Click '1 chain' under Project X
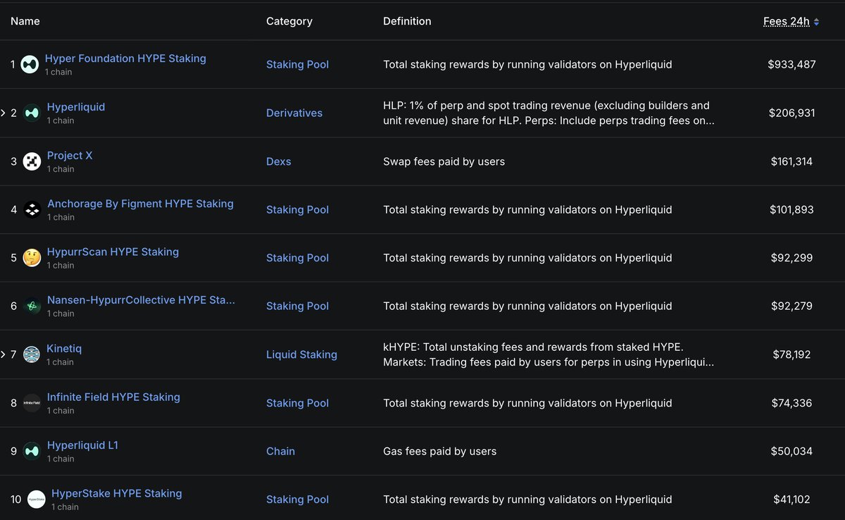The width and height of the screenshot is (845, 520). pyautogui.click(x=61, y=169)
